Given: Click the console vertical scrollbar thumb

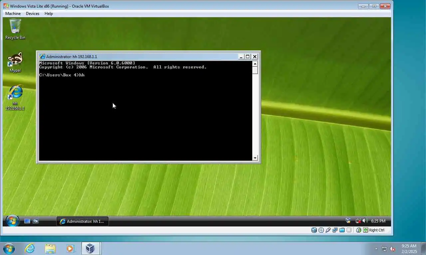Looking at the screenshot, I should tap(255, 70).
